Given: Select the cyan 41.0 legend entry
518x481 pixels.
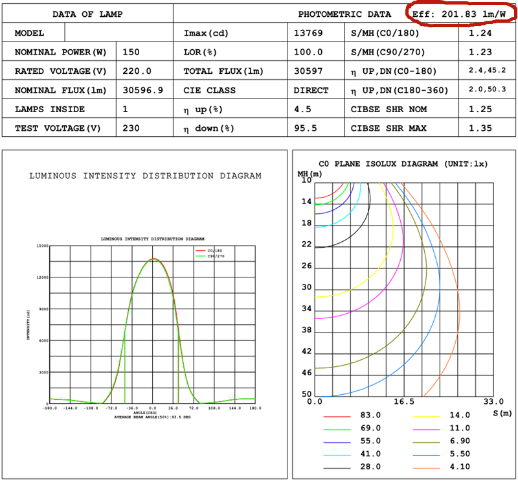Looking at the screenshot, I should [337, 454].
